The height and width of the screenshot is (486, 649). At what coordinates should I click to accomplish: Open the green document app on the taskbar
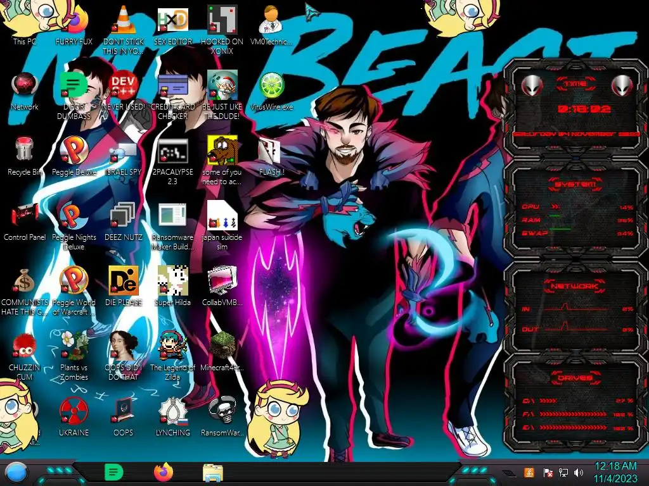pos(114,472)
